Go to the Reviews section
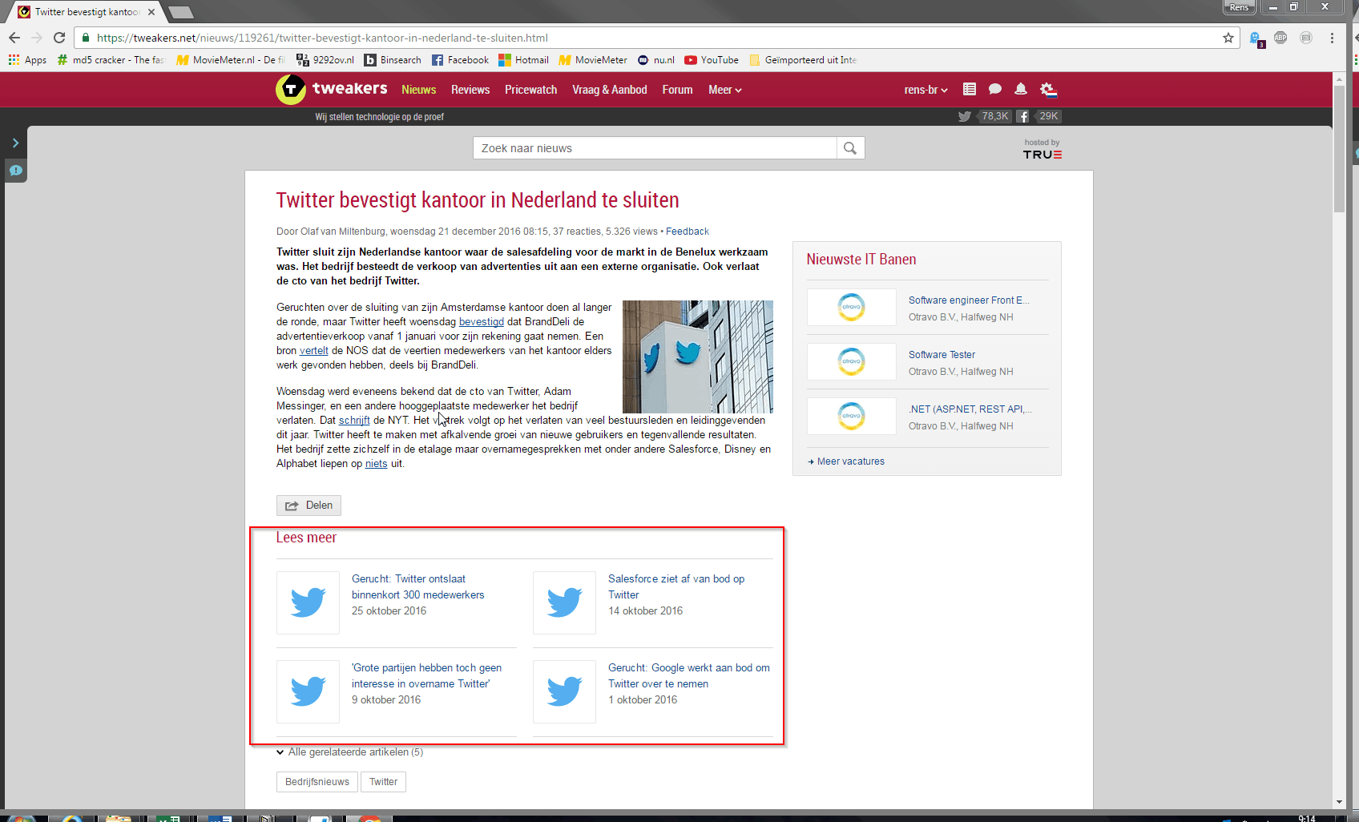The image size is (1359, 822). tap(470, 90)
